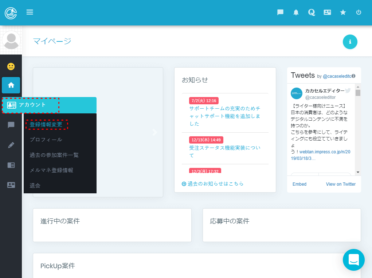Select 登録情報変更 in account submenu
The height and width of the screenshot is (278, 372).
pyautogui.click(x=46, y=125)
